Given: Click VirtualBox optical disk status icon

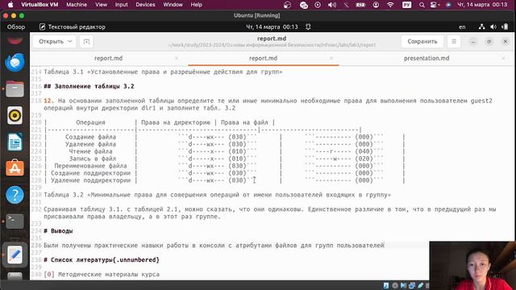Looking at the screenshot, I should click(395, 286).
